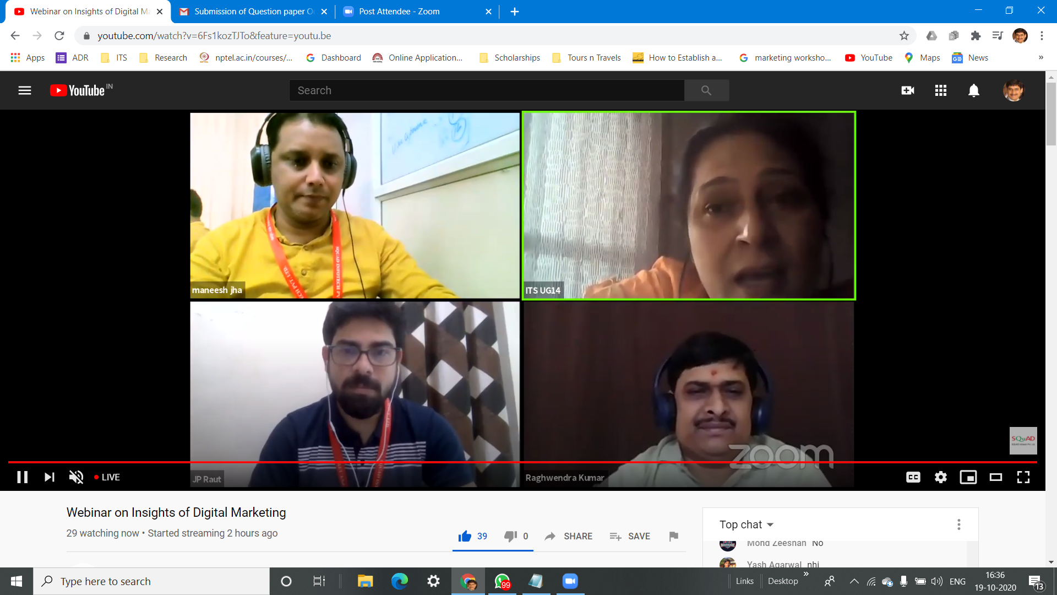Screen dimensions: 1057x595
Task: Open video player settings gear
Action: [x=941, y=477]
